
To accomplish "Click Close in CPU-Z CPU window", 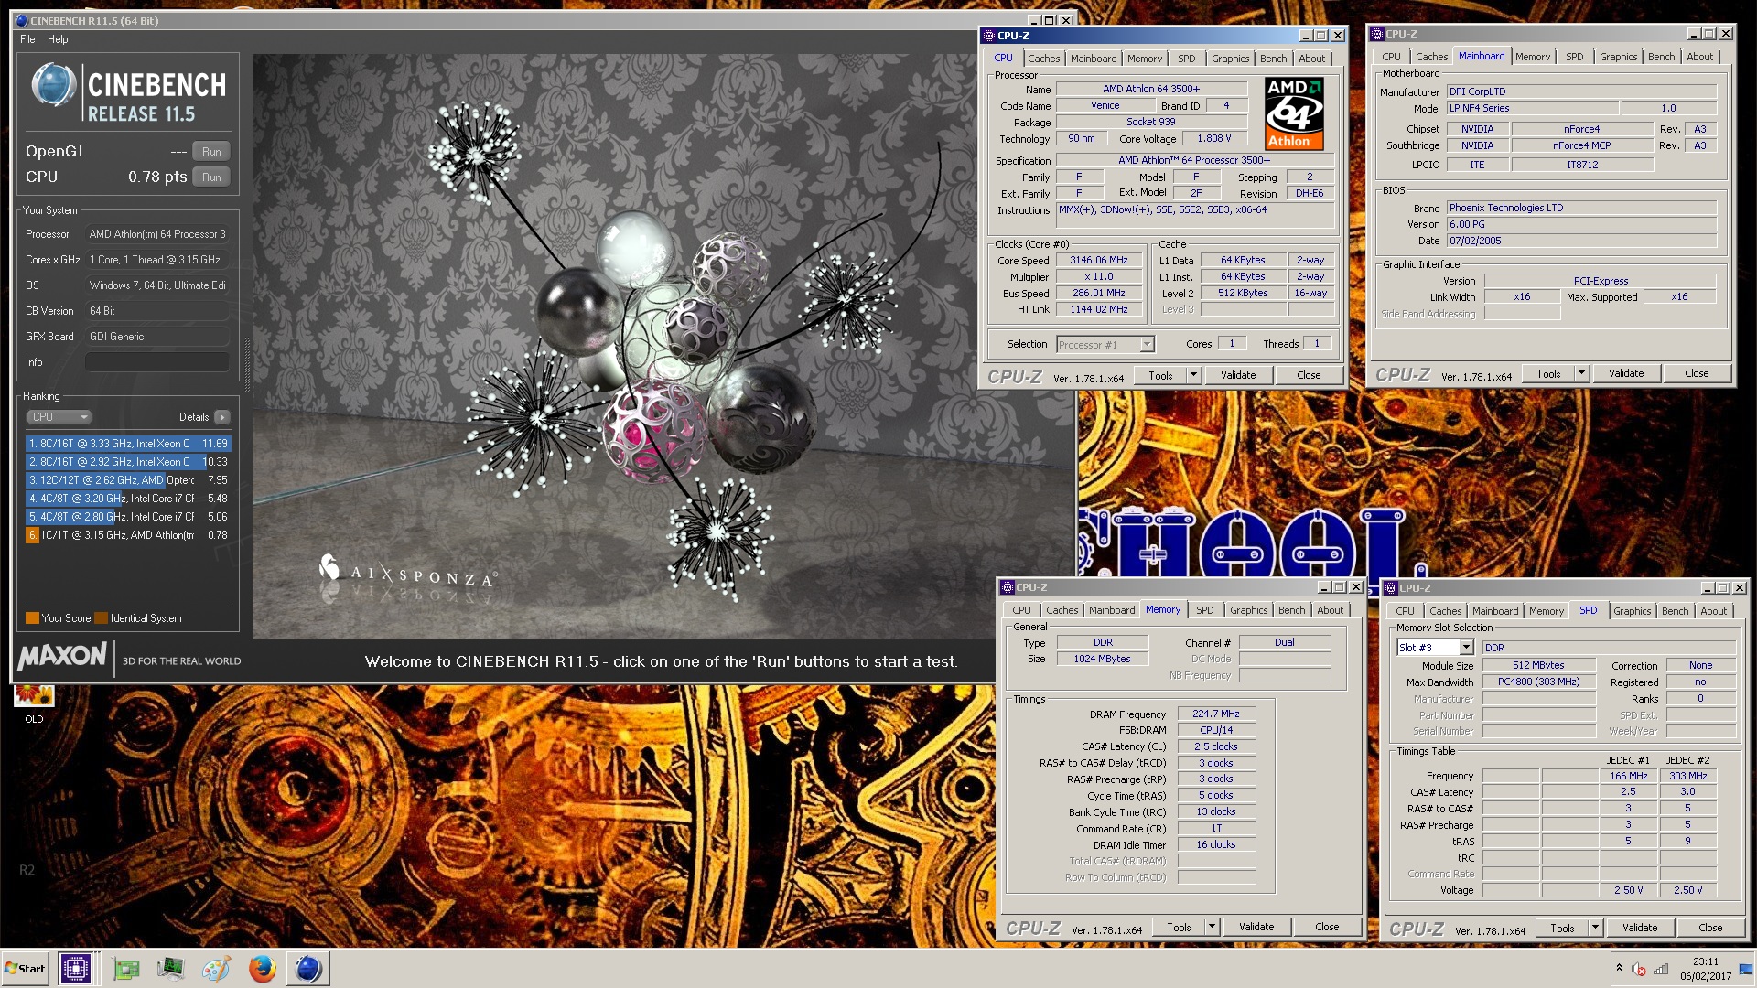I will 1309,375.
